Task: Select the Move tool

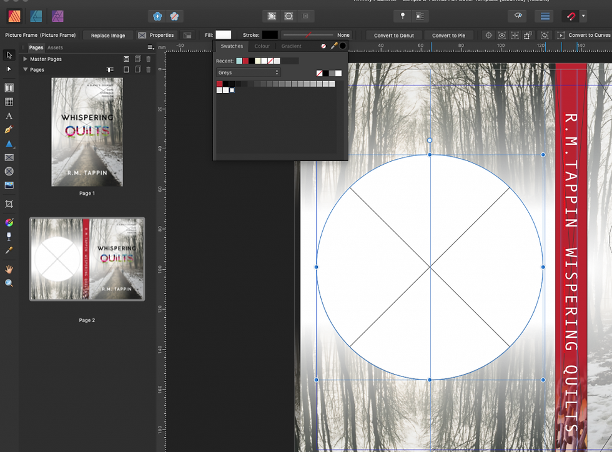Action: (9, 55)
